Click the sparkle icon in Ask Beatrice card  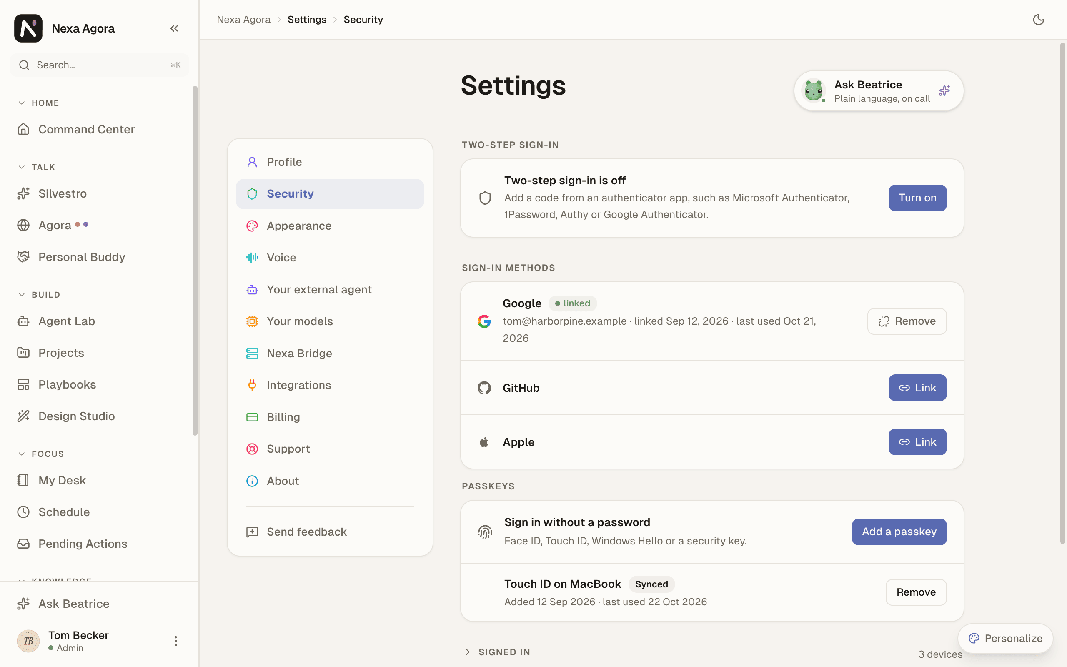point(944,90)
